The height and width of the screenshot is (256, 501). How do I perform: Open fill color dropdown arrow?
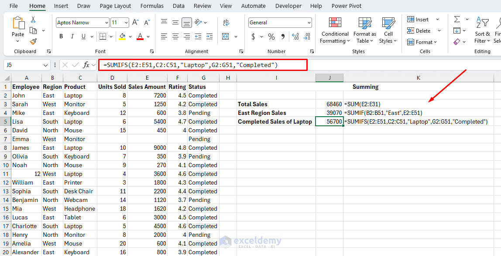tap(130, 37)
